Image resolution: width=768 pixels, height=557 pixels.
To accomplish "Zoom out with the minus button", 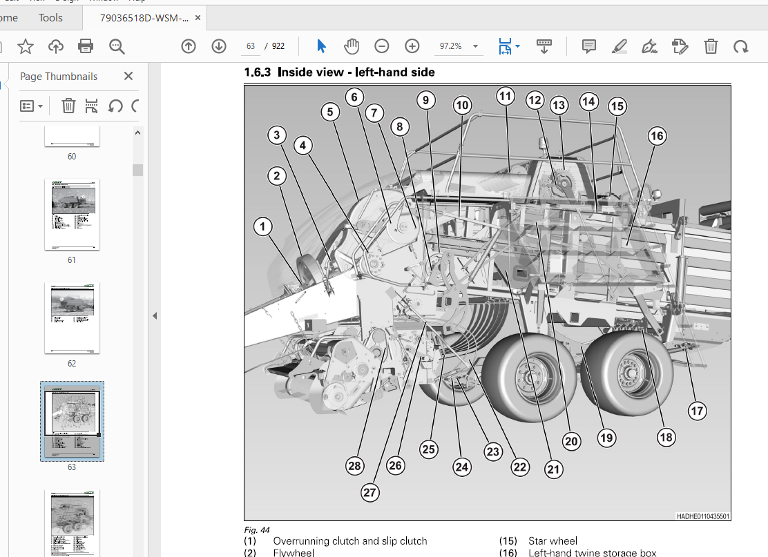I will [x=381, y=46].
